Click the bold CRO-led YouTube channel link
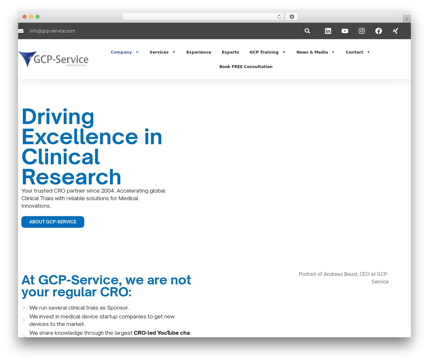Screen dimensions: 429x363 (162, 333)
